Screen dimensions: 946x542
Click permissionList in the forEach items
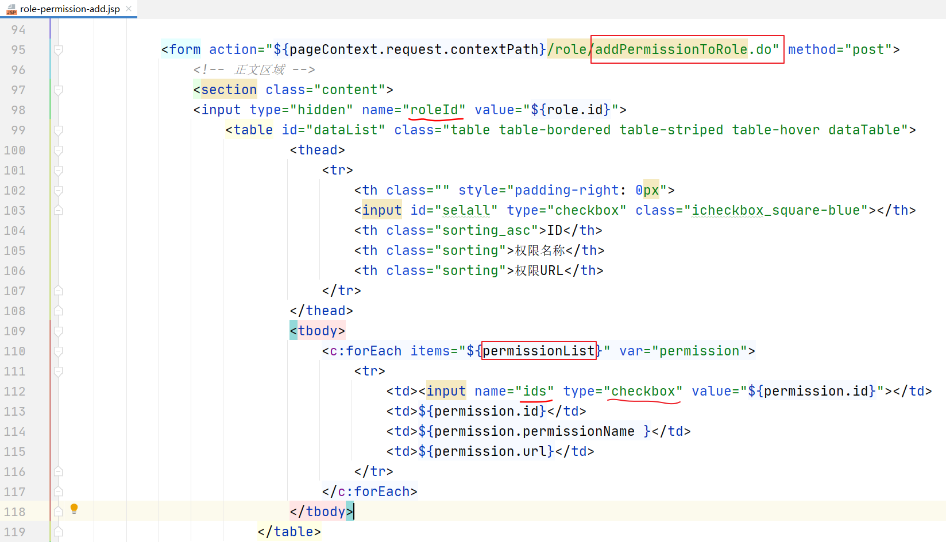click(x=539, y=351)
